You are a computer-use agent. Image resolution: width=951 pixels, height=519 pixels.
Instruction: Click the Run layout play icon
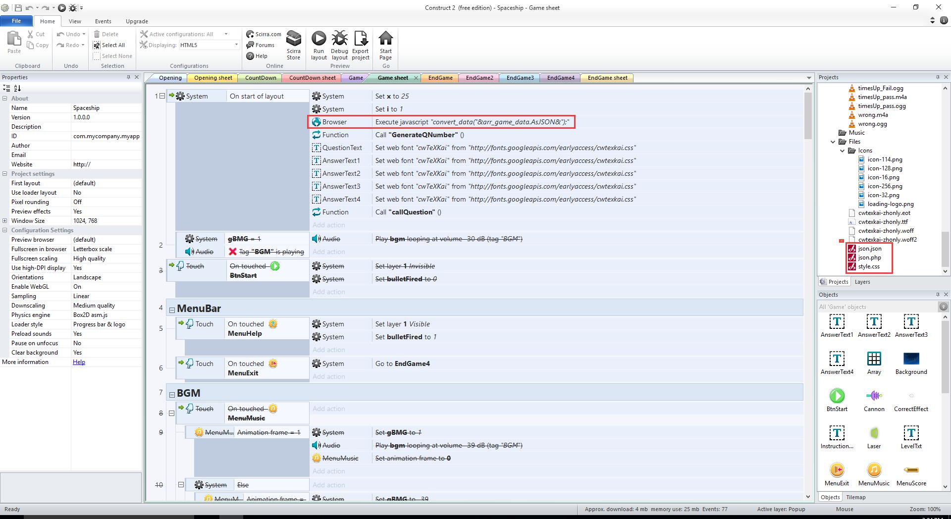[x=319, y=39]
